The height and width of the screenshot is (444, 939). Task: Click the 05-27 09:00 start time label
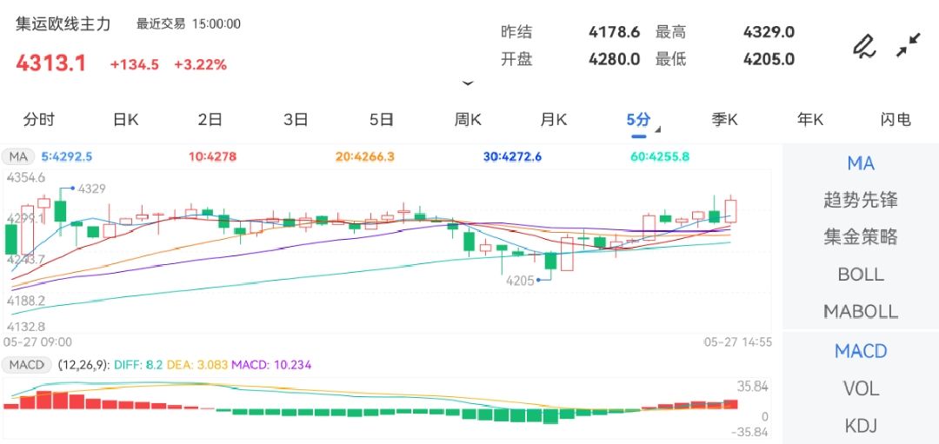[37, 342]
